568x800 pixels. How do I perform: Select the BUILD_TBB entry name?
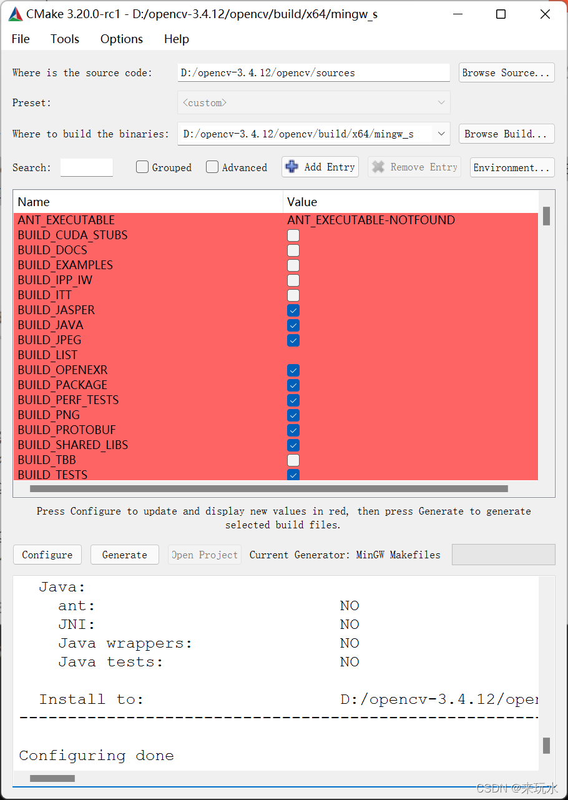pyautogui.click(x=47, y=460)
